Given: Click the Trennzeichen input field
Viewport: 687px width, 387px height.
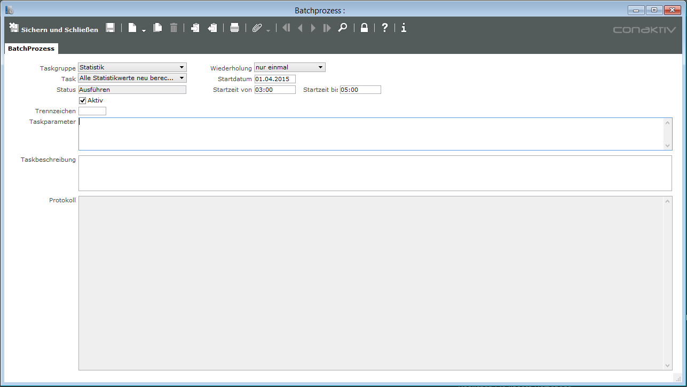Looking at the screenshot, I should 92,111.
